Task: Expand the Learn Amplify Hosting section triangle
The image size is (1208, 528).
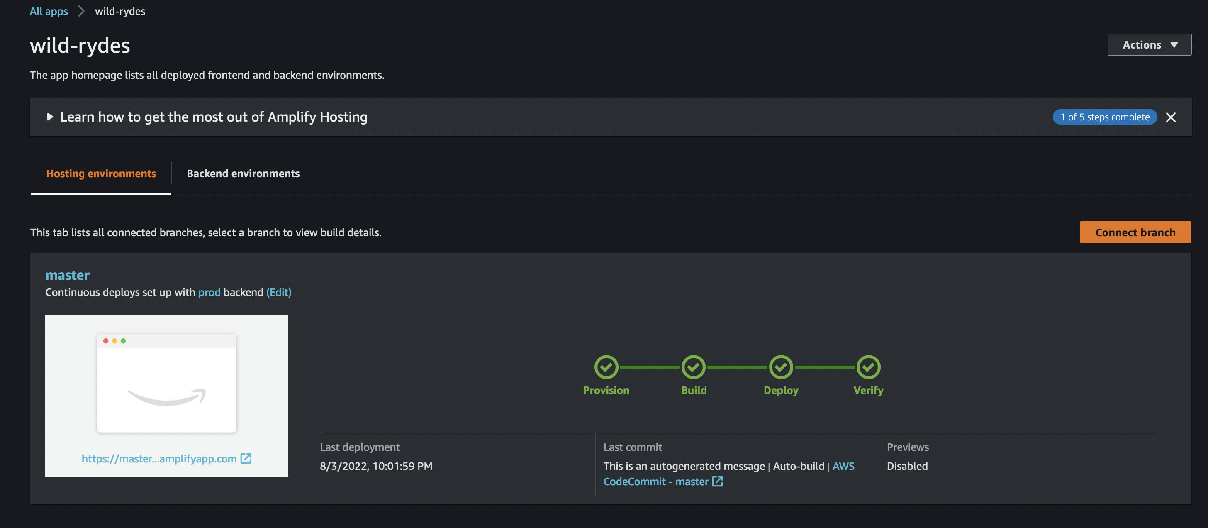Action: point(50,117)
